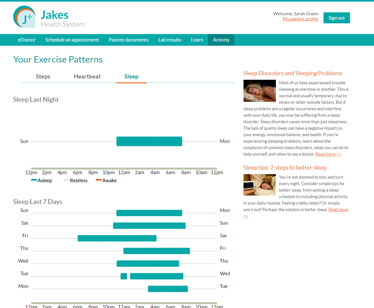
Task: Click the Thu row label in 7 Days chart
Action: (x=24, y=248)
